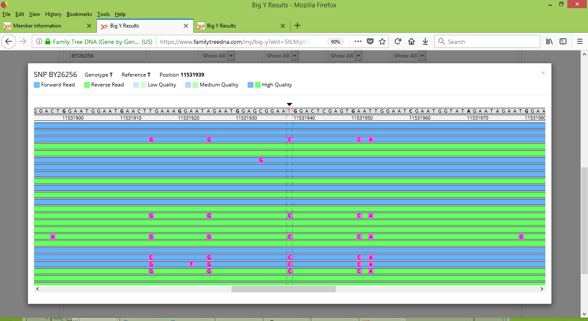Close the active Big Y Results tab
Image resolution: width=588 pixels, height=321 pixels.
(186, 26)
